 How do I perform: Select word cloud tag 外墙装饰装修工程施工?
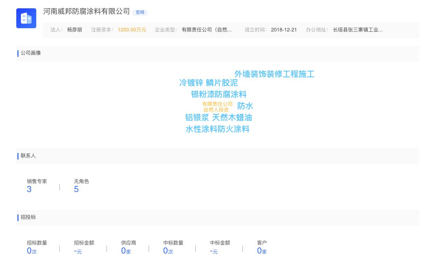click(274, 74)
